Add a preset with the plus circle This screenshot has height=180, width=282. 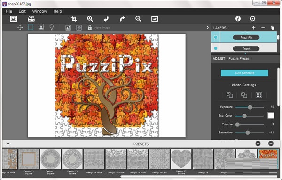pyautogui.click(x=258, y=143)
